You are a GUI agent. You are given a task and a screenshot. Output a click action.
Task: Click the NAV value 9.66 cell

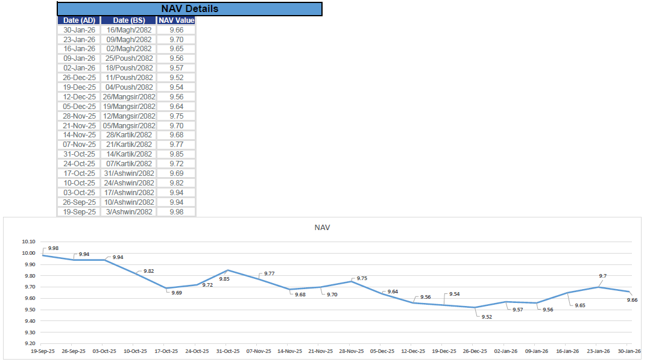click(175, 30)
